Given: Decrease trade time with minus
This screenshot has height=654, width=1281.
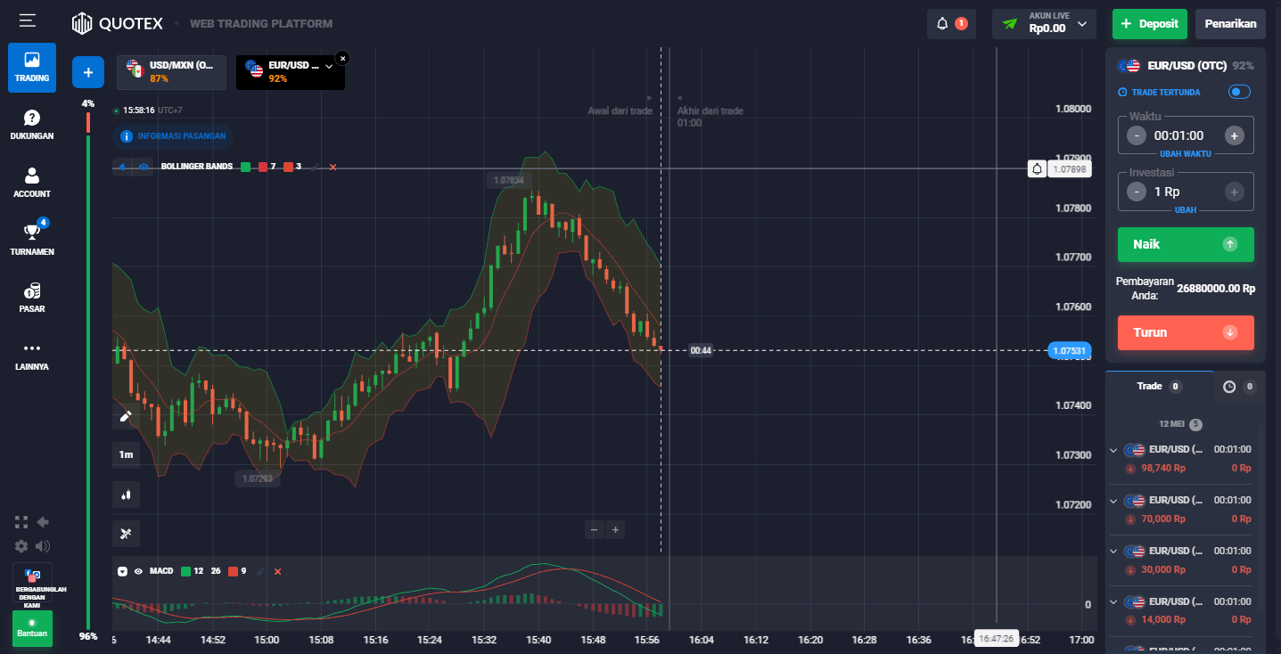Looking at the screenshot, I should point(1137,135).
